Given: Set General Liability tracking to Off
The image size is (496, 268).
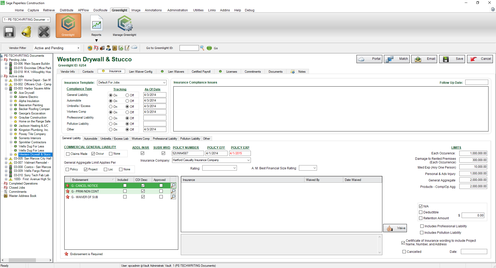Looking at the screenshot, I should 127,95.
